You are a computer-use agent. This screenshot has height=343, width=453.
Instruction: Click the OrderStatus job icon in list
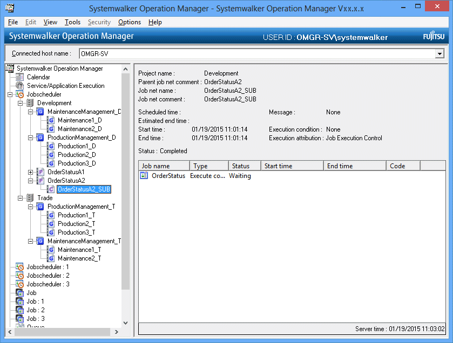click(x=144, y=176)
